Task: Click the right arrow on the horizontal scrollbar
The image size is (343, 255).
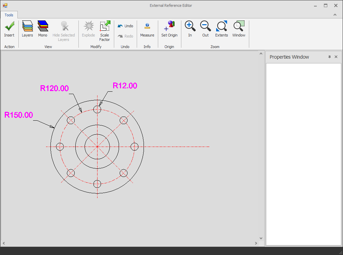Action: [256, 243]
